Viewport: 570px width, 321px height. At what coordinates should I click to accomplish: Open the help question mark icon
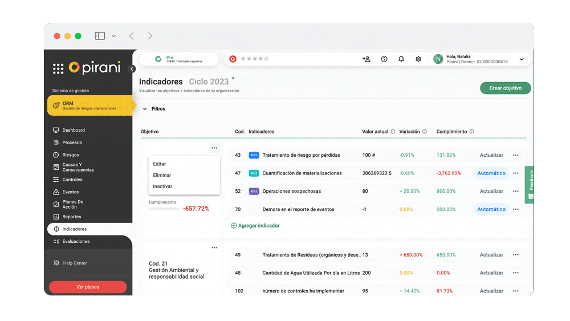[384, 59]
